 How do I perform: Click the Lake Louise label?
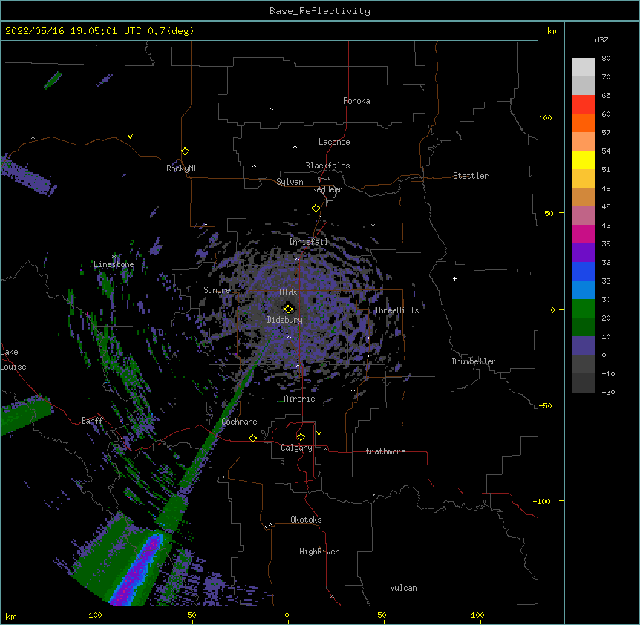point(13,359)
